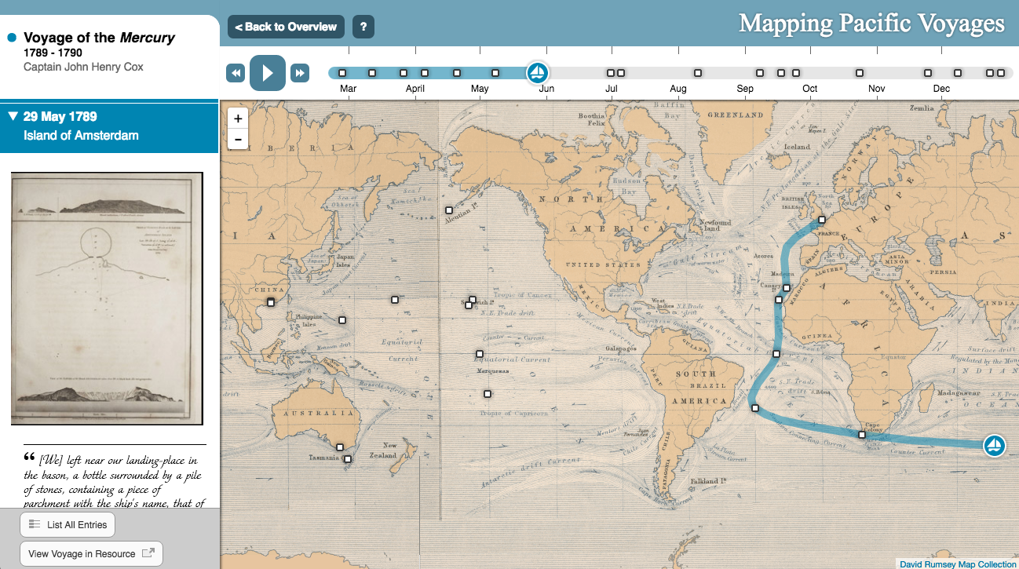Click the ship icon on the timeline

pyautogui.click(x=538, y=73)
